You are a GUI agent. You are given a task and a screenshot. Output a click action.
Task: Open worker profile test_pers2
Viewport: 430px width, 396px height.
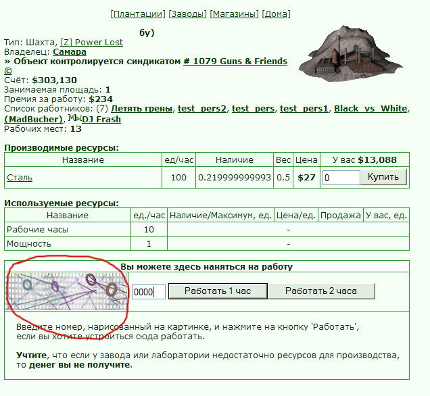coord(202,109)
